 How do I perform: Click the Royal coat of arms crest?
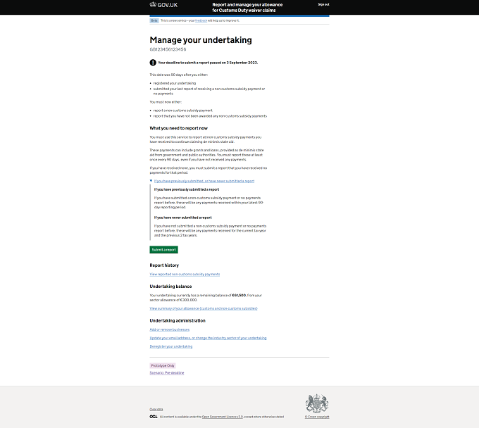point(317,403)
